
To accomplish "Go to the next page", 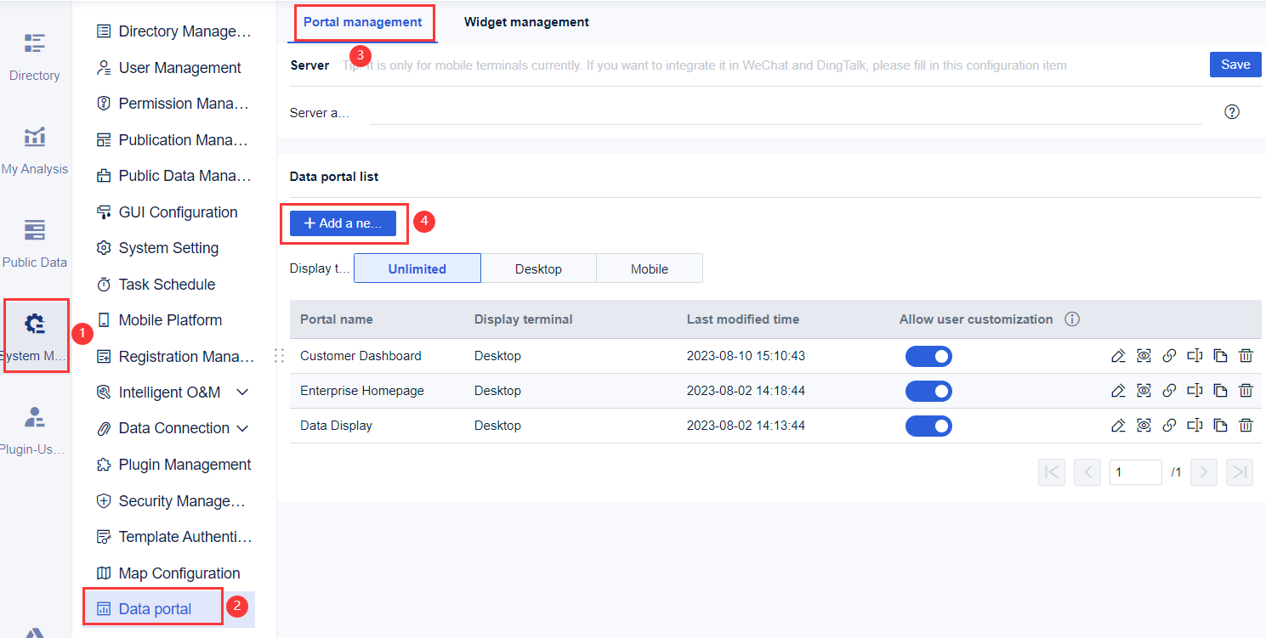I will 1204,472.
